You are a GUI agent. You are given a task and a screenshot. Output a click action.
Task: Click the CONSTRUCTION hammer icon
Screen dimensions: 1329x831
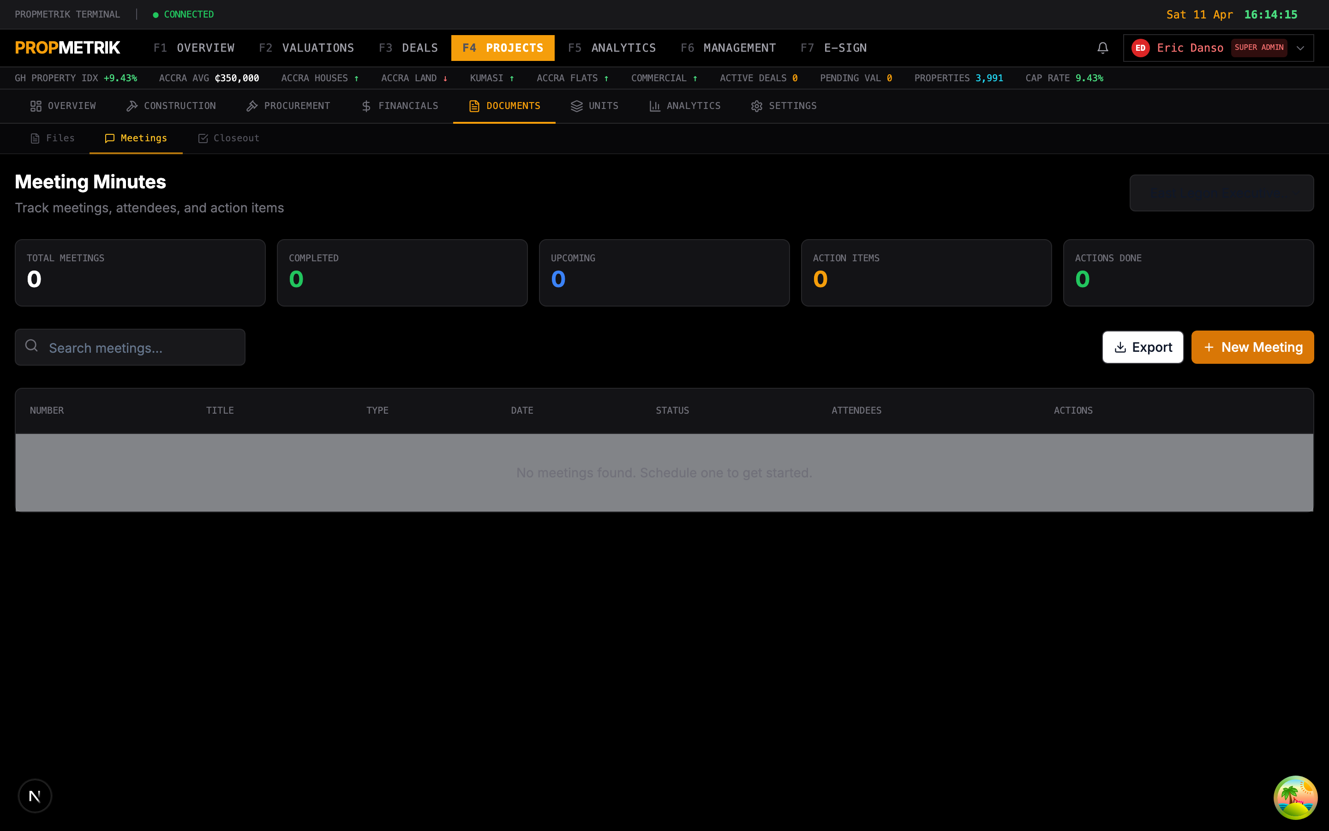(132, 106)
